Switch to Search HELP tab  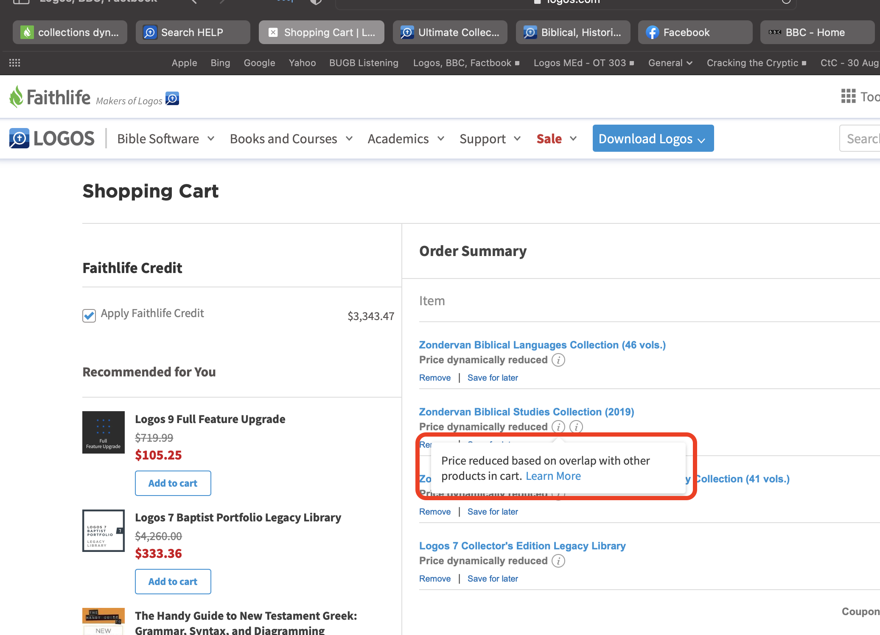pyautogui.click(x=193, y=32)
